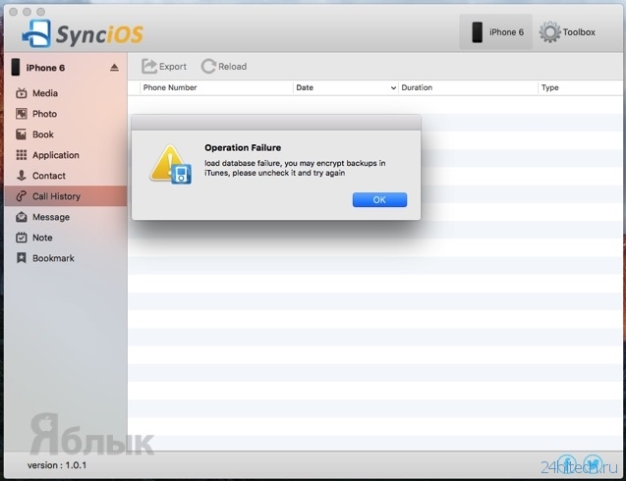Click the Date column sort arrow

[x=393, y=87]
